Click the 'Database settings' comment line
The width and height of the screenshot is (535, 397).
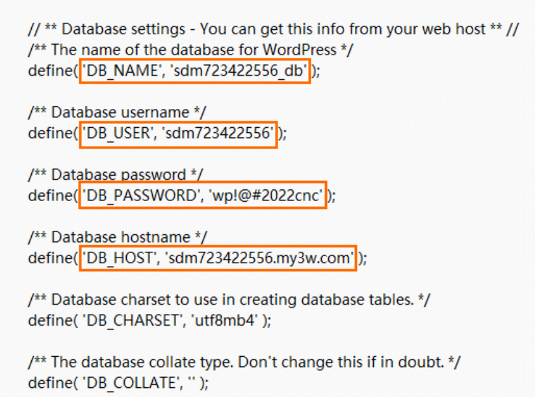coord(274,29)
